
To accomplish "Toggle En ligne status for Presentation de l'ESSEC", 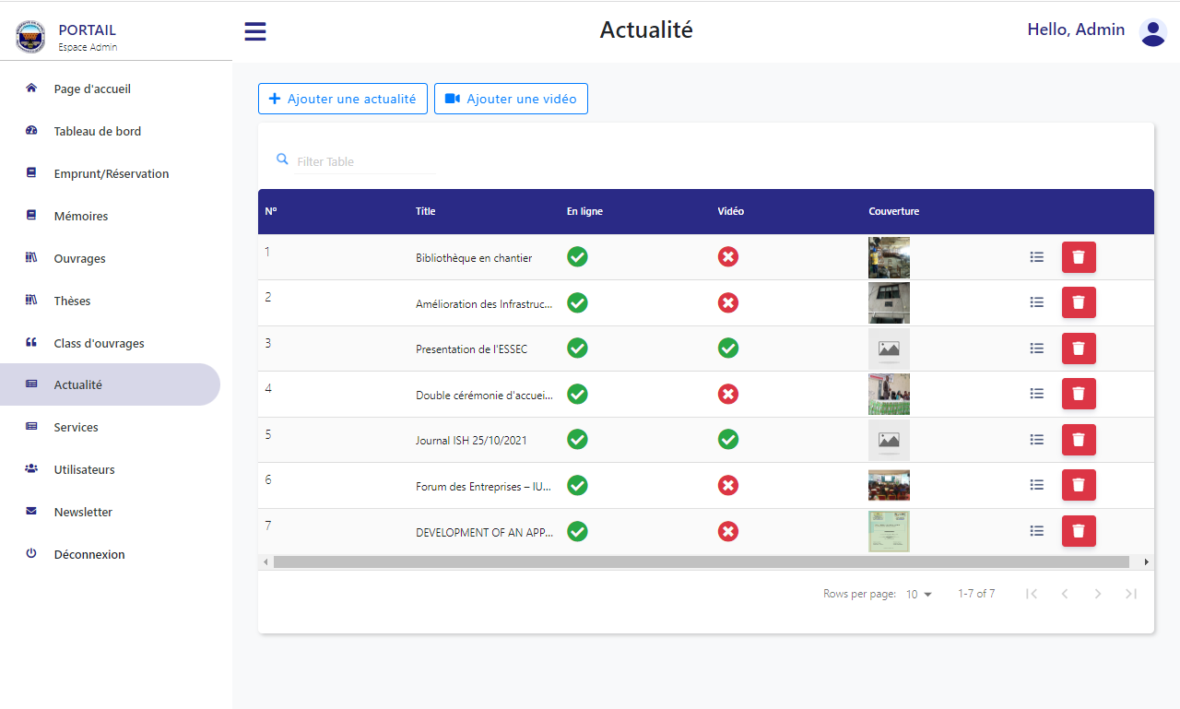I will tap(577, 349).
